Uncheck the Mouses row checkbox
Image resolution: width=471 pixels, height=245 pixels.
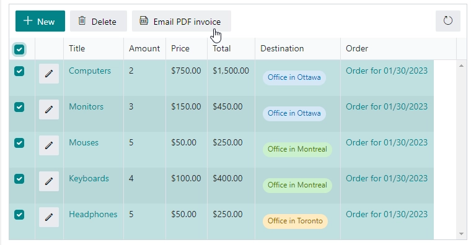point(19,143)
